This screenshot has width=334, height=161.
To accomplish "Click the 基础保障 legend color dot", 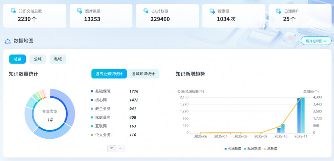I will coord(92,91).
